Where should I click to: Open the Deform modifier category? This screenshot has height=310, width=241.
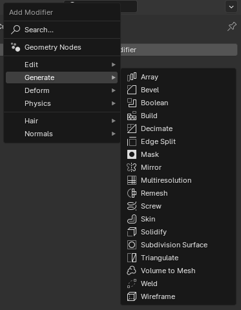tap(62, 90)
